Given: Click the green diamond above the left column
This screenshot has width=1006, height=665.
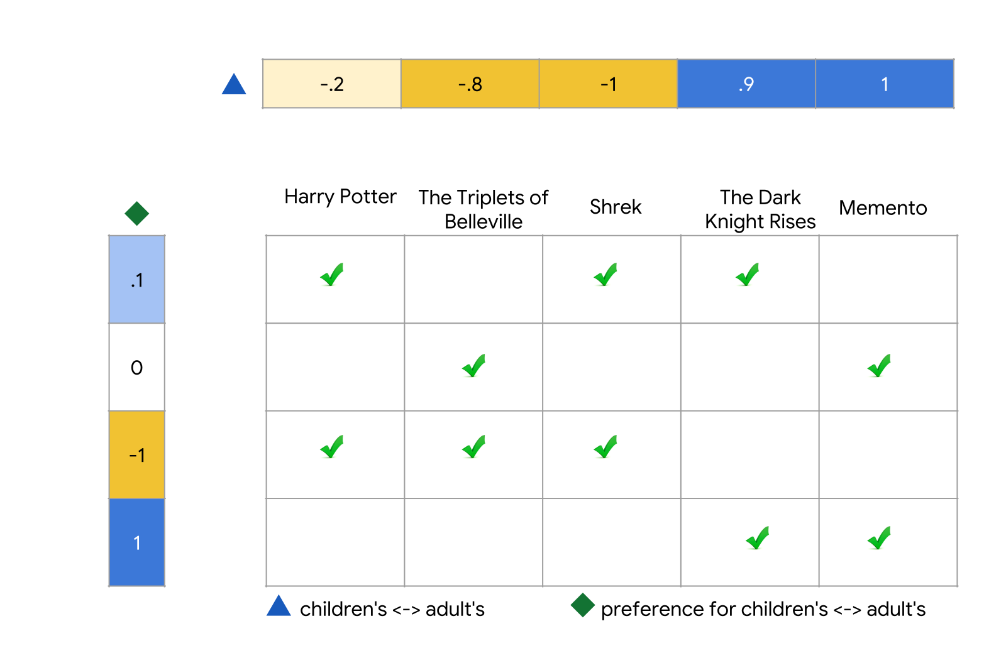Looking at the screenshot, I should [x=136, y=213].
